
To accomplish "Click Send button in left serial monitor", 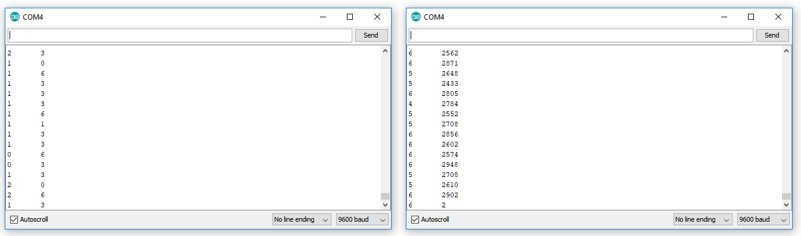I will coord(371,35).
